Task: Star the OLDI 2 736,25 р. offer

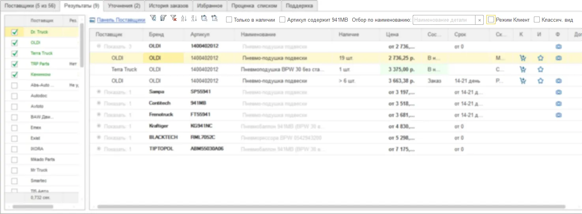Action: click(541, 58)
